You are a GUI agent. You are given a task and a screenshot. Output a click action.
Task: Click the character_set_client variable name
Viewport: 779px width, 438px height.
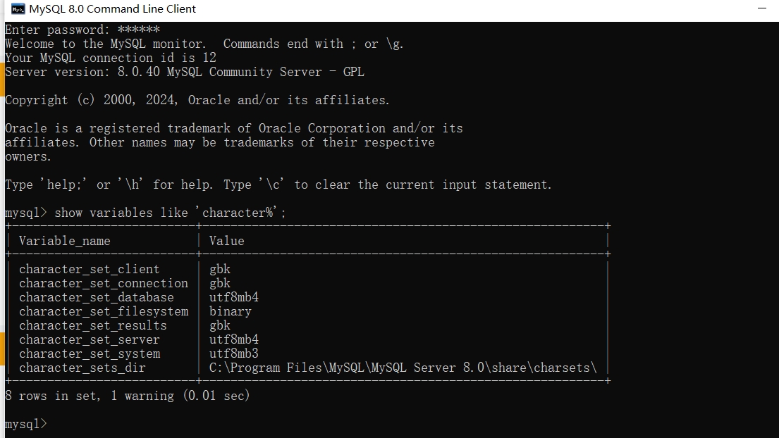(x=90, y=269)
